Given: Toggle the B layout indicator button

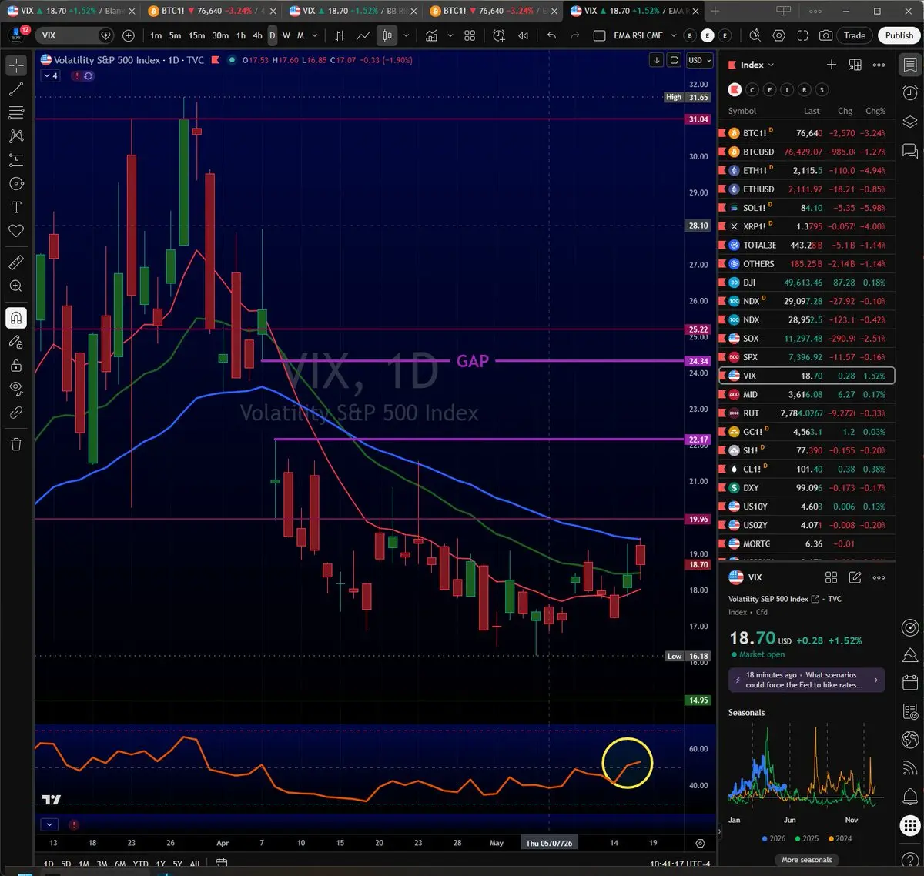Looking at the screenshot, I should tap(690, 35).
